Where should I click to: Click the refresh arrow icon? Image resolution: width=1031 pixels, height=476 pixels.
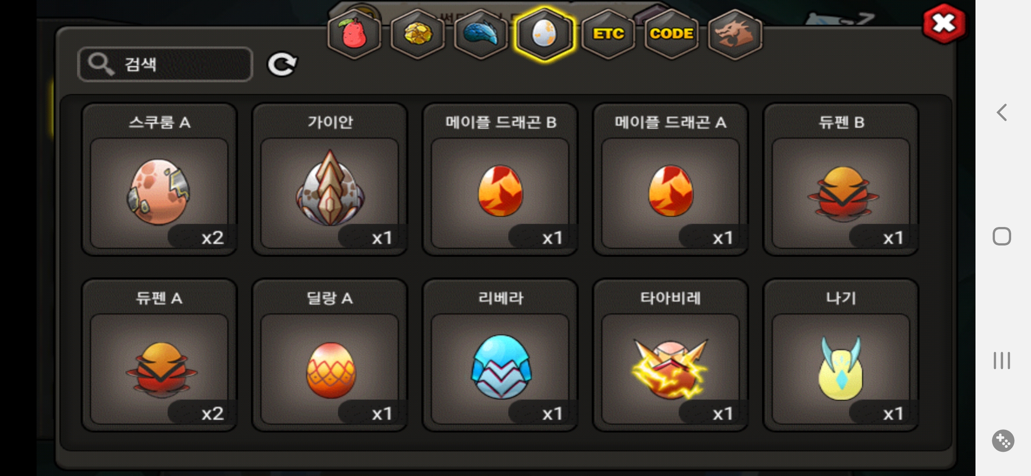(x=282, y=65)
